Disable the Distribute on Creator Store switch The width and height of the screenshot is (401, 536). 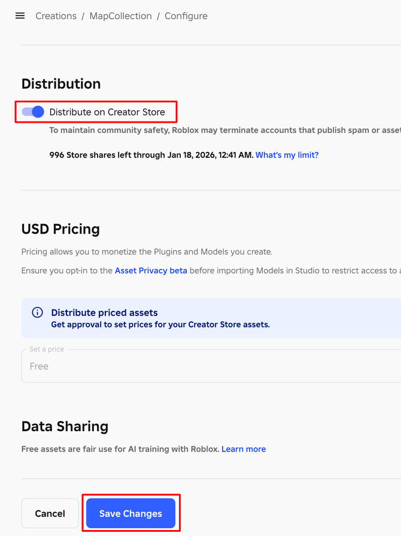coord(33,112)
